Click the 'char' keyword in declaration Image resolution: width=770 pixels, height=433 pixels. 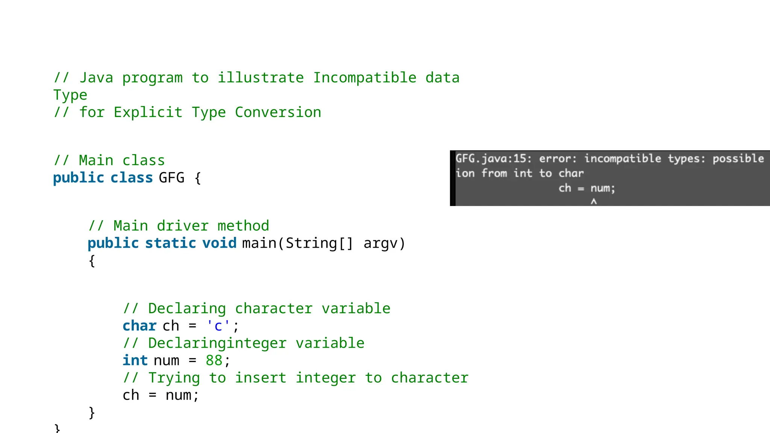(139, 326)
